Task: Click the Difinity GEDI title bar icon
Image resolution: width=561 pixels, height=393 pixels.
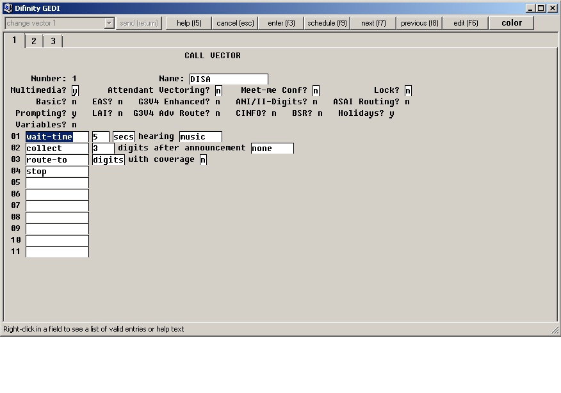Action: pyautogui.click(x=8, y=8)
